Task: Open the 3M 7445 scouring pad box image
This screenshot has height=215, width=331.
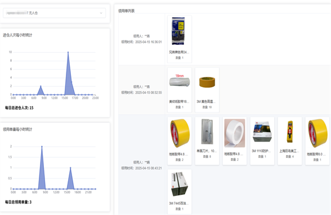Action: [179, 184]
